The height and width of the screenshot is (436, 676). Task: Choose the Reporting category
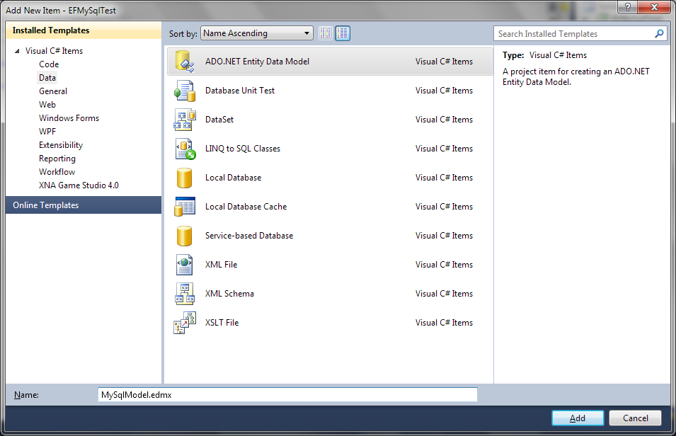pyautogui.click(x=57, y=159)
